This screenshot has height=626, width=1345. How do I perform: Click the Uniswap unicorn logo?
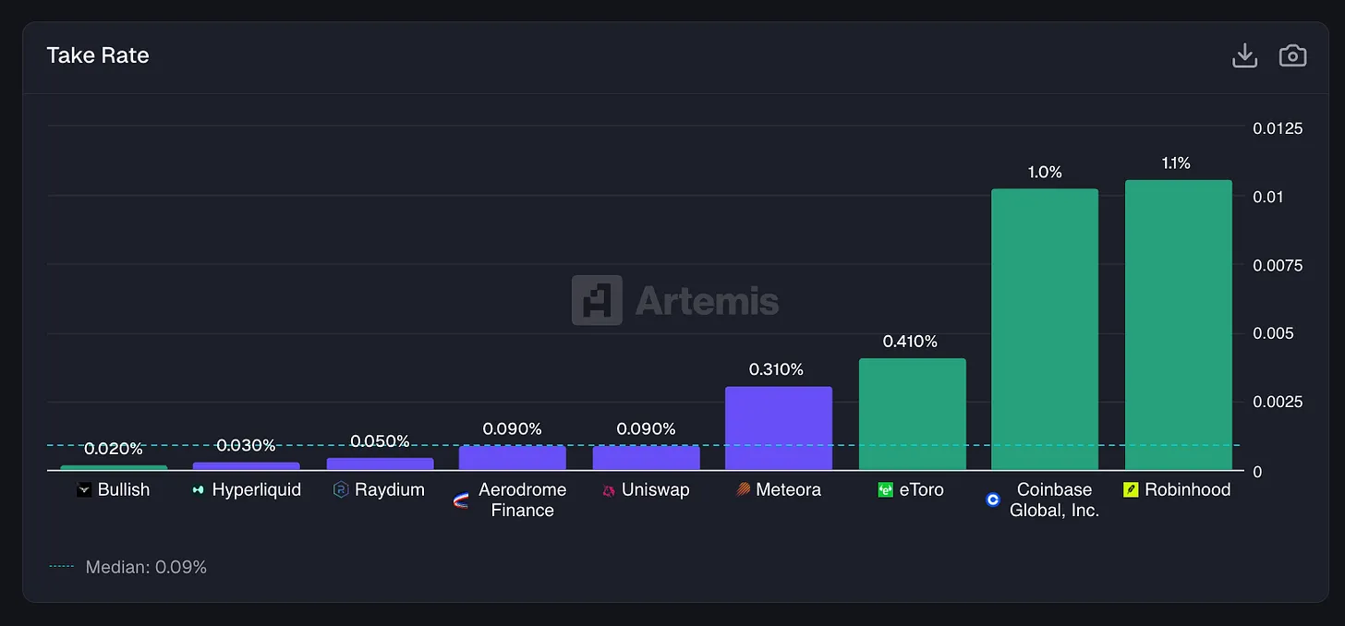[607, 490]
